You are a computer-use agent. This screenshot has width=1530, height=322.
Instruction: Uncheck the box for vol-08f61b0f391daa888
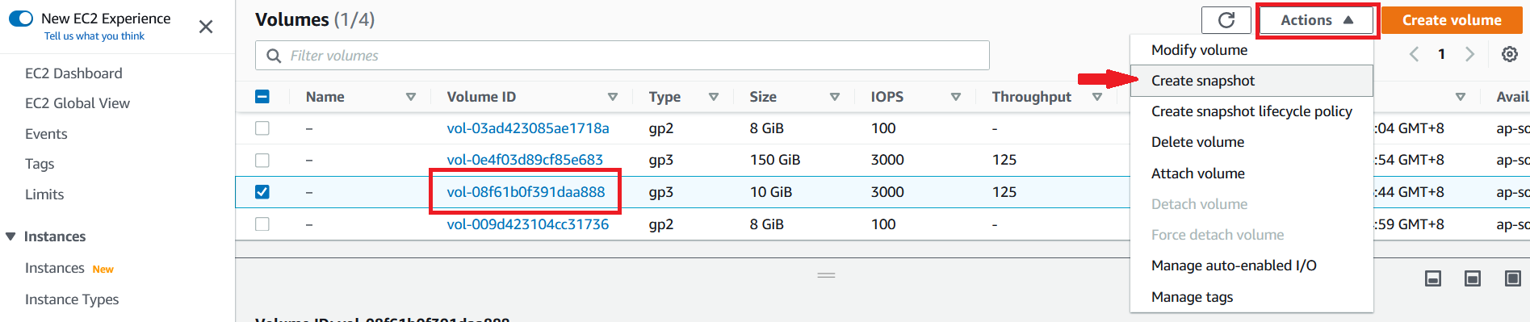coord(262,192)
